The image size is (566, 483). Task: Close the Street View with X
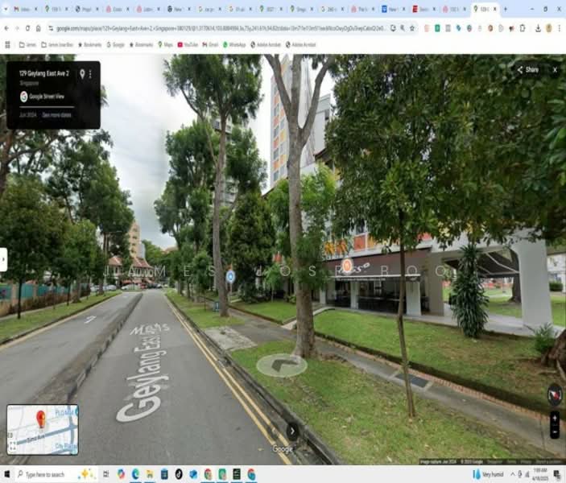click(555, 70)
